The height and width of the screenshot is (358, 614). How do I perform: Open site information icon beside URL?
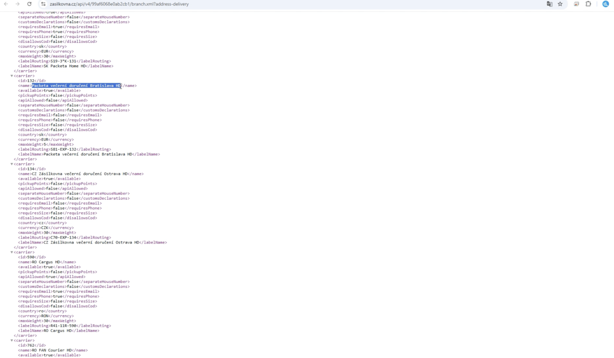43,4
